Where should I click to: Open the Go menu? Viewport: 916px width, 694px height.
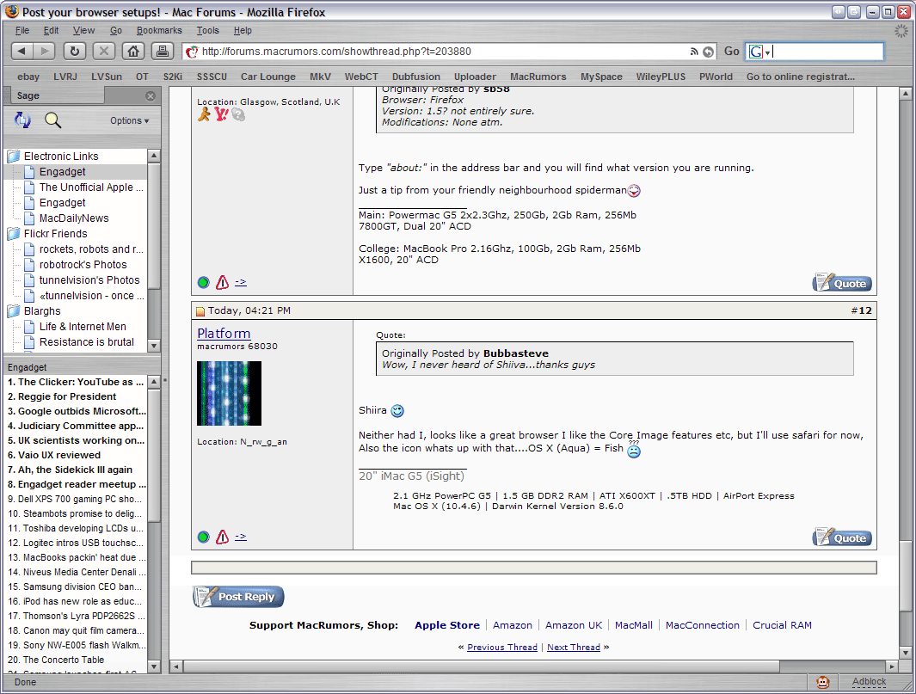point(115,30)
